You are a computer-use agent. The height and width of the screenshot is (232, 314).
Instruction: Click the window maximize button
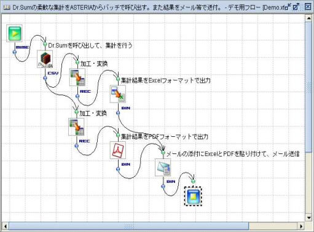296,7
